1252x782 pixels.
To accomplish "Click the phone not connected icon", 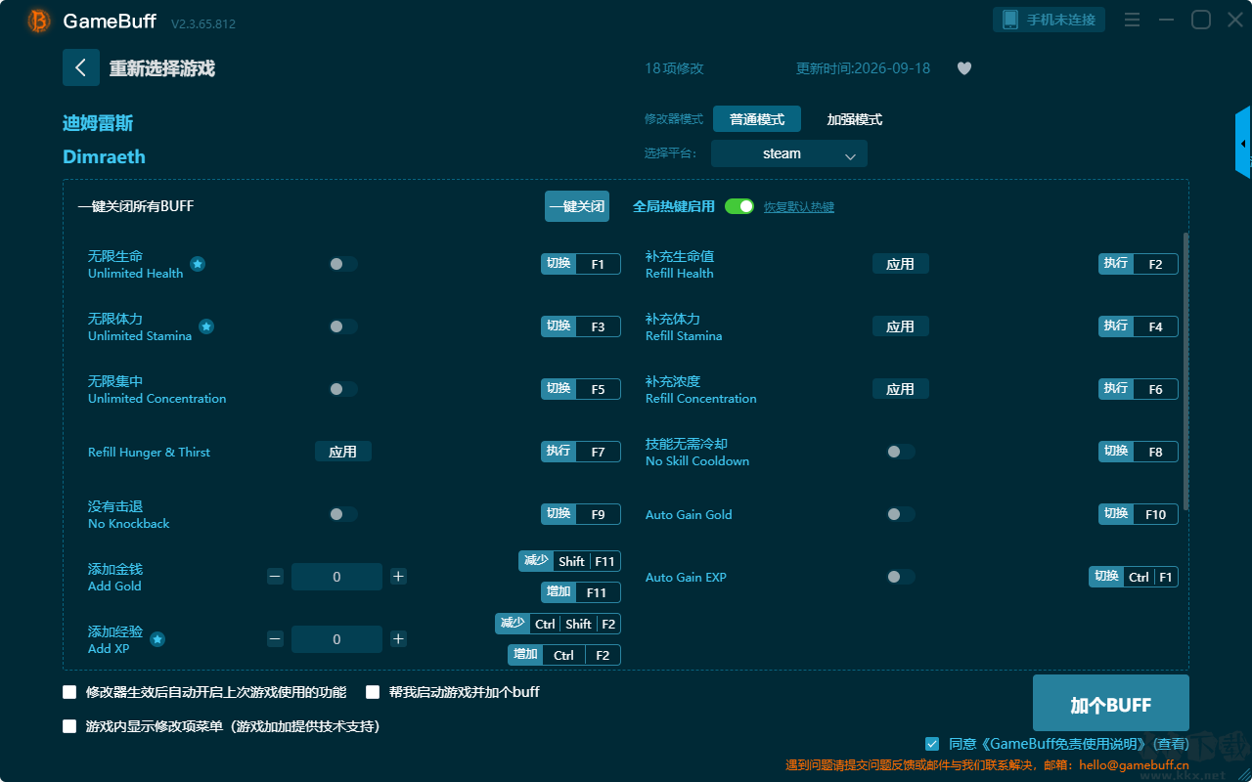I will (x=1010, y=20).
